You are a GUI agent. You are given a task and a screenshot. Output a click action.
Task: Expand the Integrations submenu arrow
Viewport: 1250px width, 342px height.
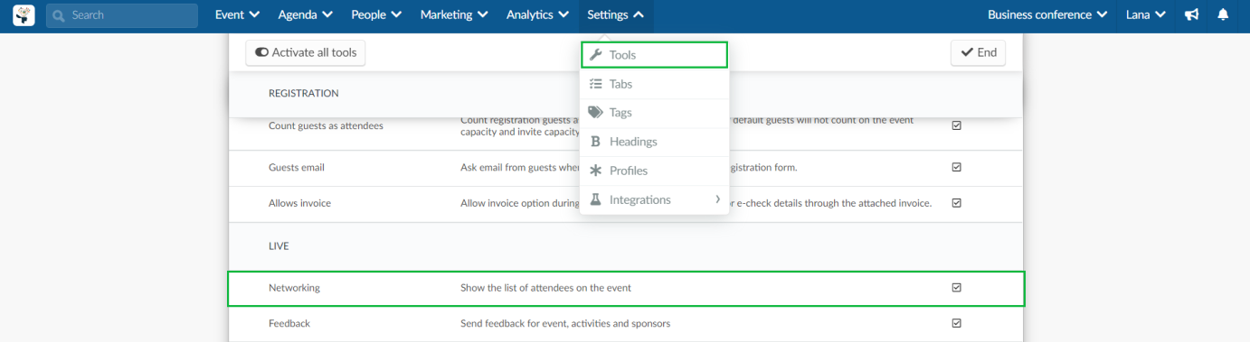(x=718, y=199)
